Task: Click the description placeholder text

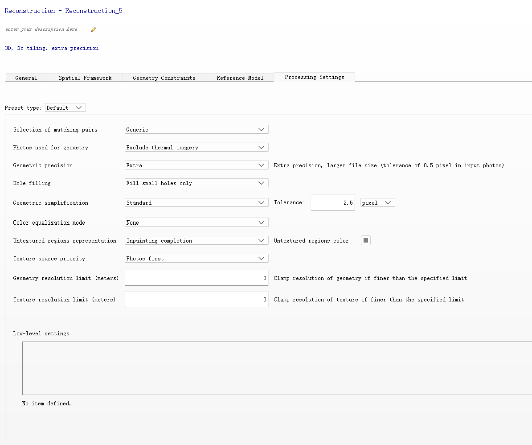Action: [41, 29]
